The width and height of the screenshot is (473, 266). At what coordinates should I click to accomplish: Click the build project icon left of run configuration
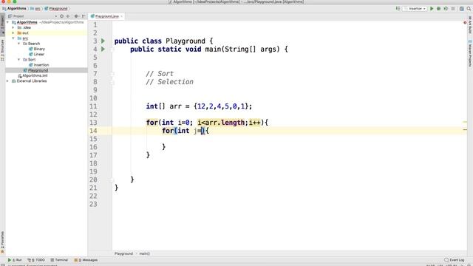pyautogui.click(x=398, y=9)
